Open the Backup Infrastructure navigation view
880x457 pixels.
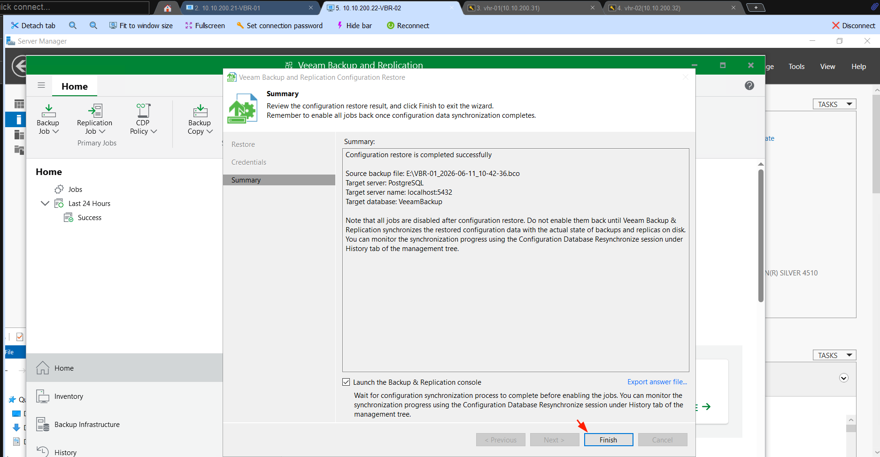(x=124, y=425)
